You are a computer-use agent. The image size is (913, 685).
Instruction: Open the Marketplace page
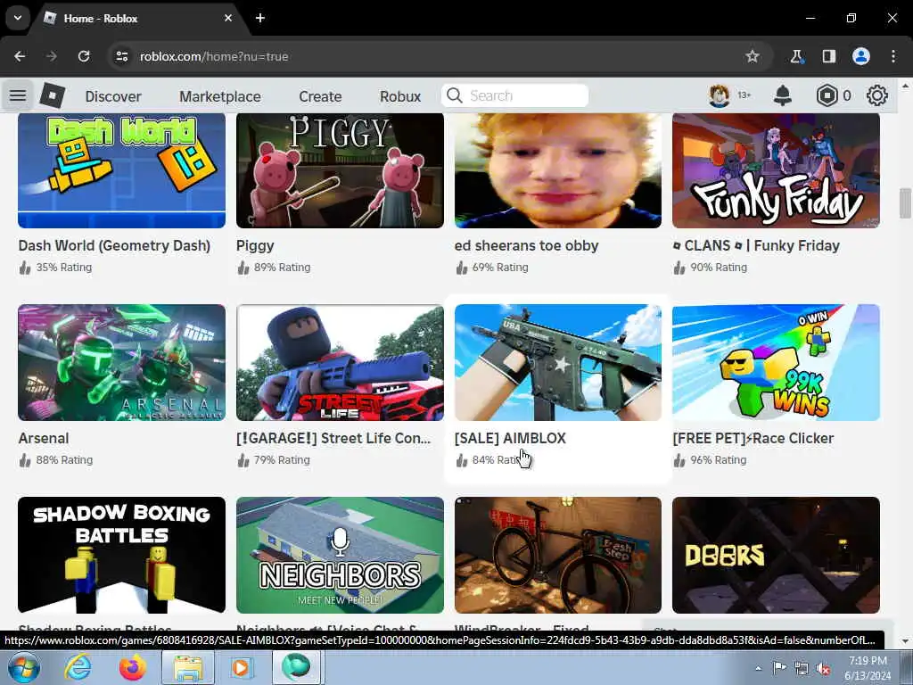click(220, 96)
